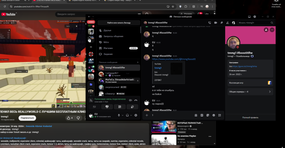Bookmark this page in Chrome
The width and height of the screenshot is (285, 148).
pos(173,7)
